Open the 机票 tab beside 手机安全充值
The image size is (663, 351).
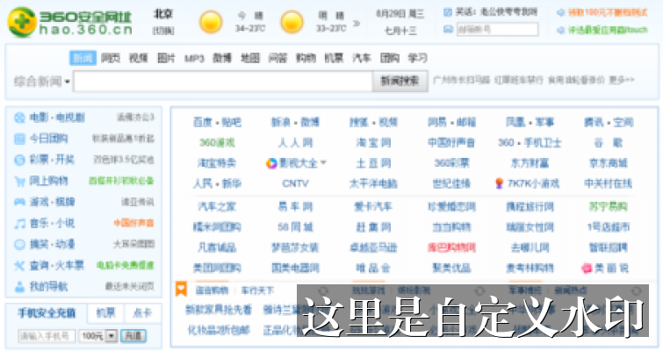[x=105, y=313]
